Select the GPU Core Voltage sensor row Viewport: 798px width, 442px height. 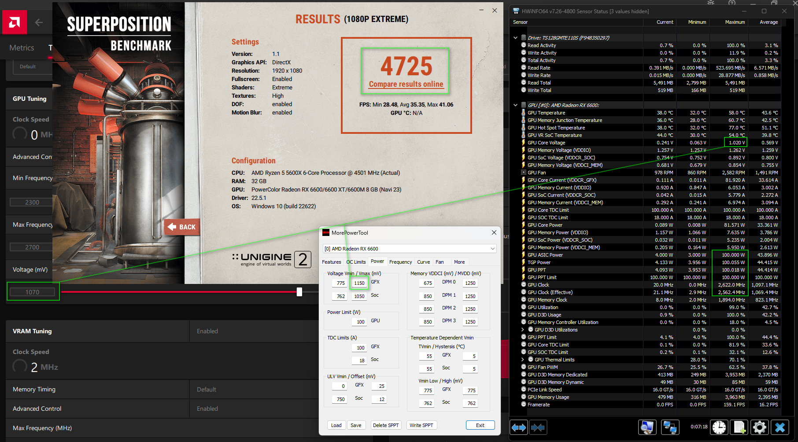coord(650,143)
